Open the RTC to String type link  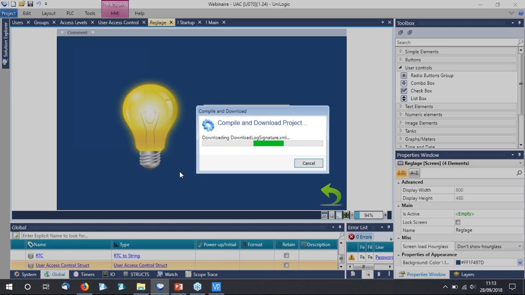[x=127, y=256]
